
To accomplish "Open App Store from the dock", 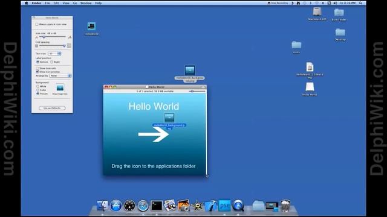I will point(115,206).
